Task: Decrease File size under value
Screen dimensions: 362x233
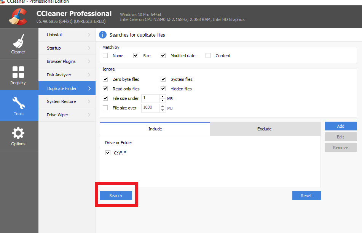Action: (163, 100)
